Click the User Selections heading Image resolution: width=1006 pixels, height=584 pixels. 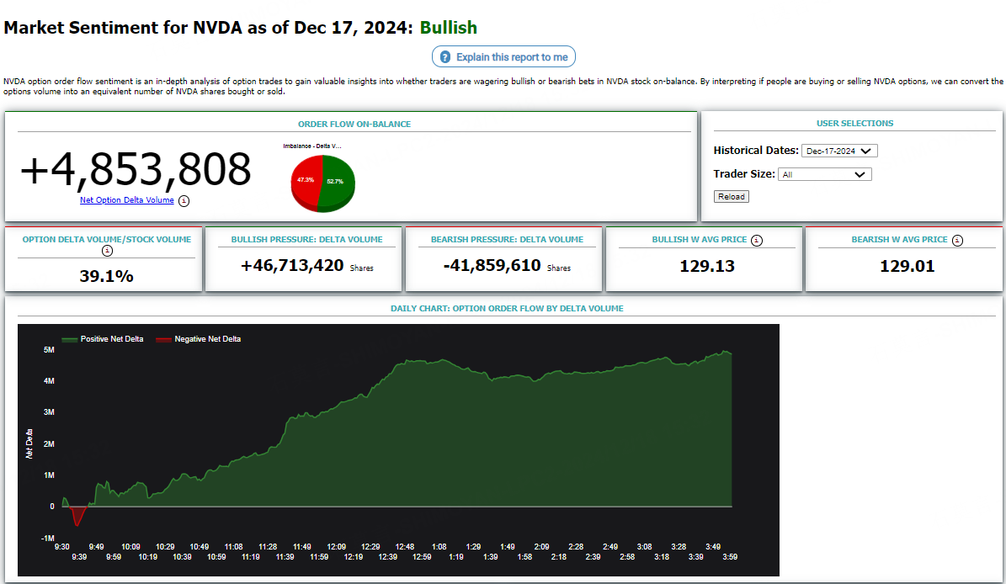point(854,123)
